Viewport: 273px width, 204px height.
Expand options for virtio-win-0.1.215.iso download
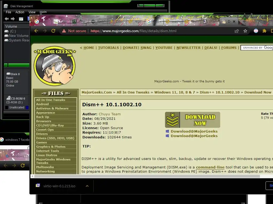pos(87,186)
